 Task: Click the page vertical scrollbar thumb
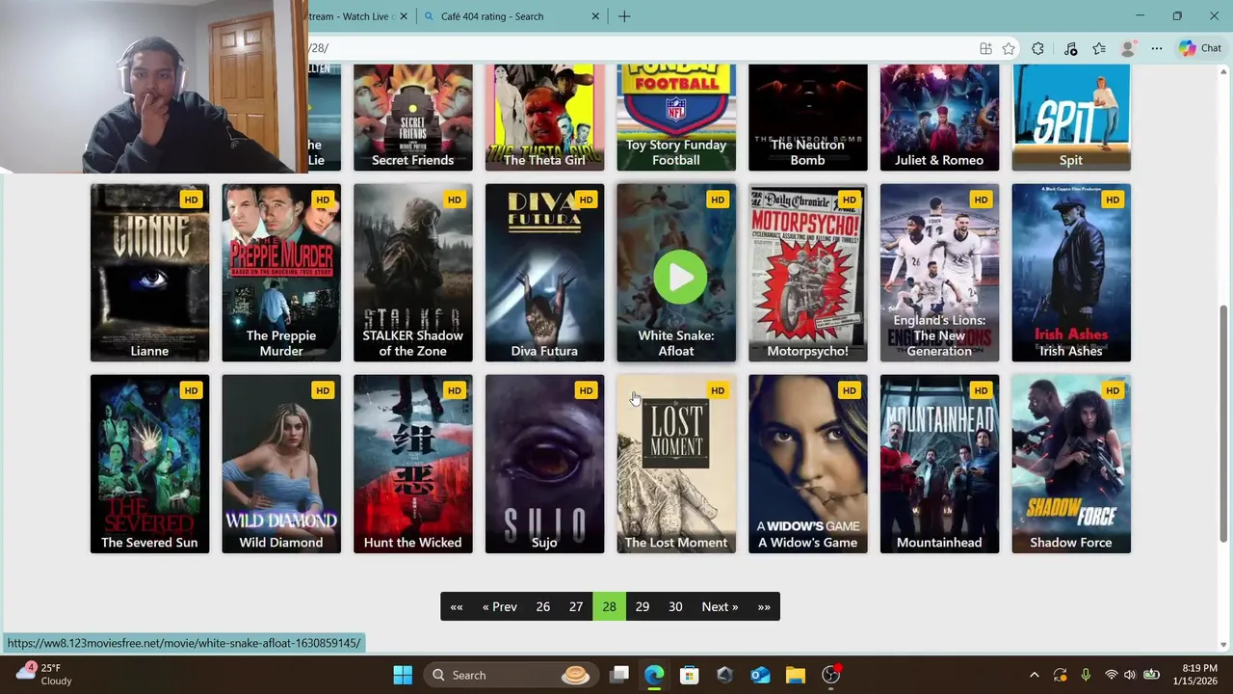[1224, 424]
